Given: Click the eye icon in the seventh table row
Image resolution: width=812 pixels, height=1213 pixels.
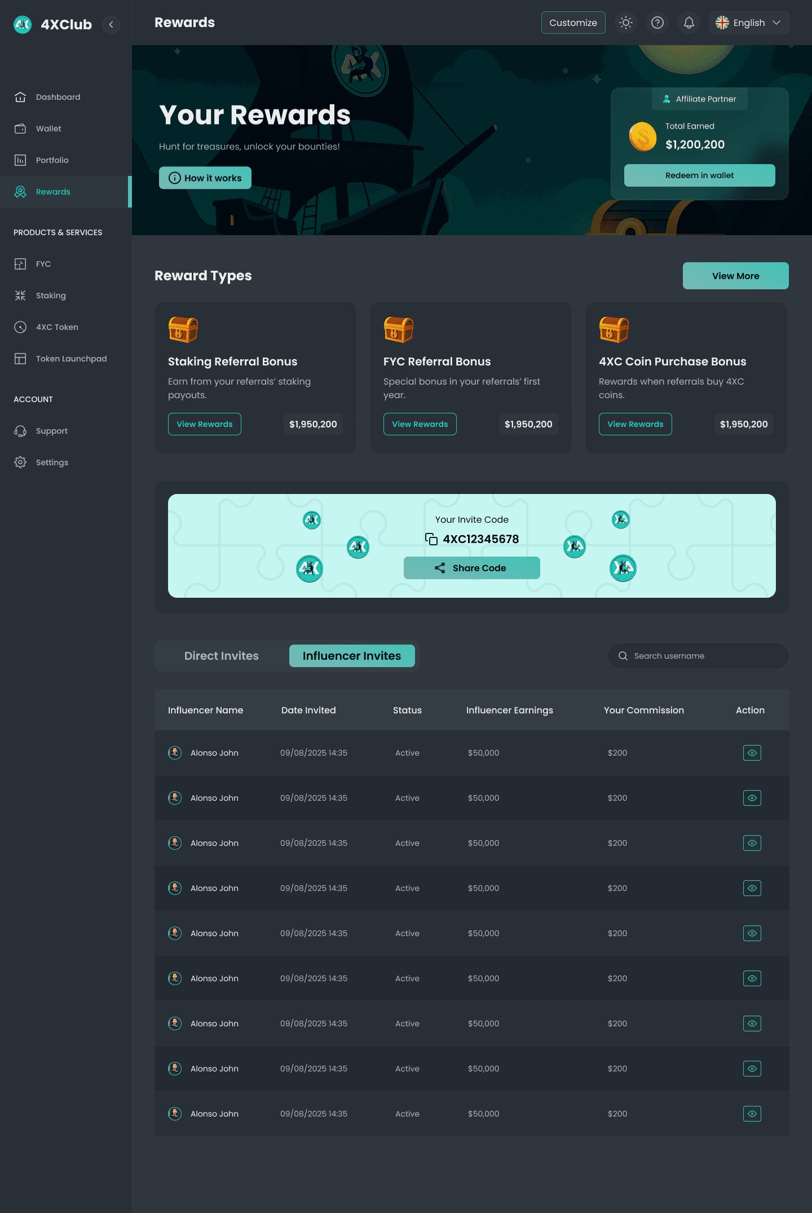Looking at the screenshot, I should (752, 1024).
